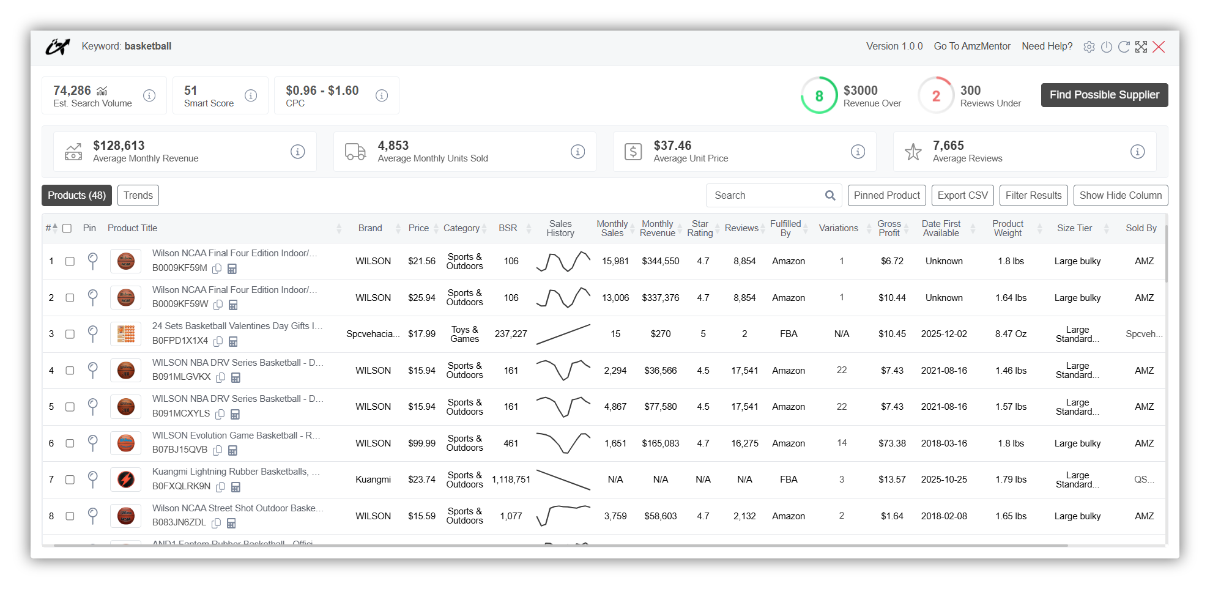Sort by BSR column arrows
Viewport: 1210px width, 589px height.
tap(529, 229)
